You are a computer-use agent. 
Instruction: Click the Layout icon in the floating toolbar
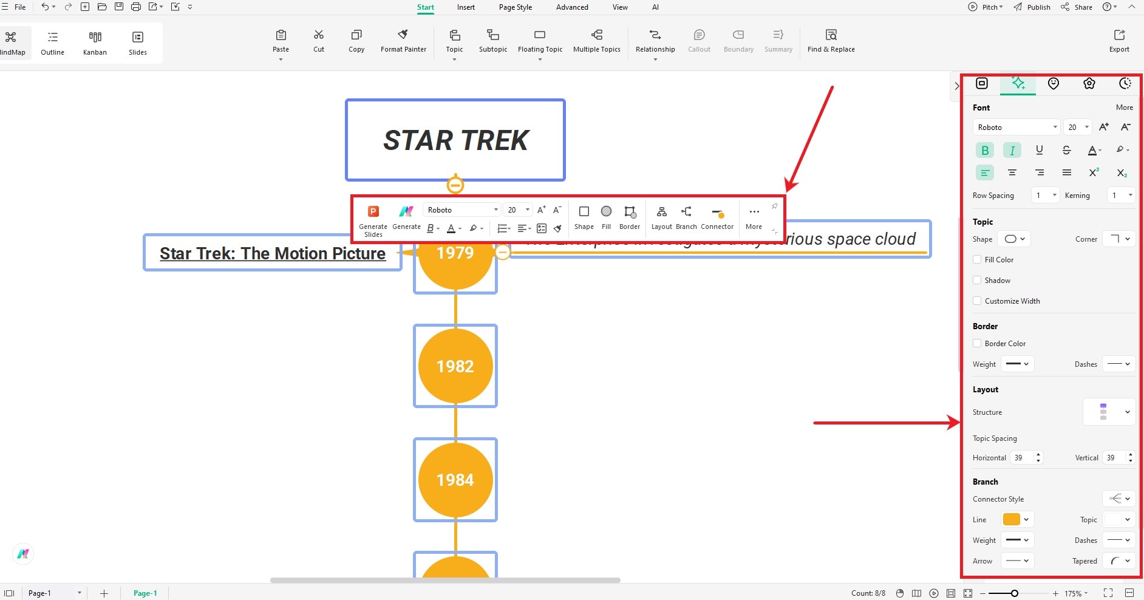(x=662, y=211)
